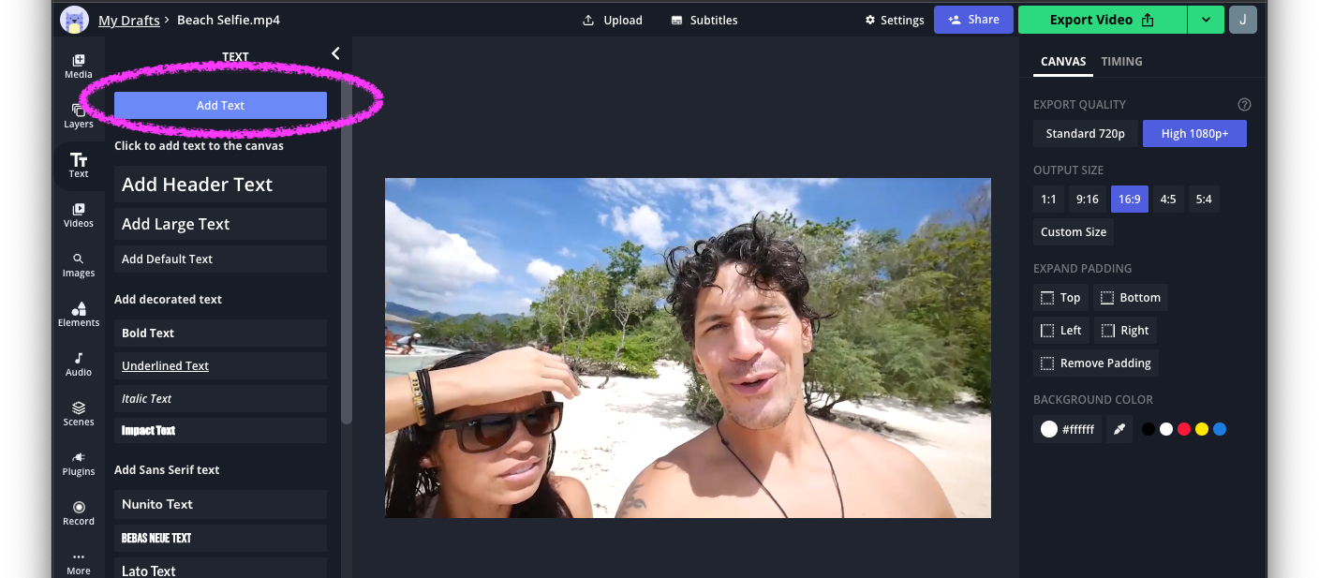Open the Plugins sidebar panel
This screenshot has height=578, width=1319.
click(79, 464)
